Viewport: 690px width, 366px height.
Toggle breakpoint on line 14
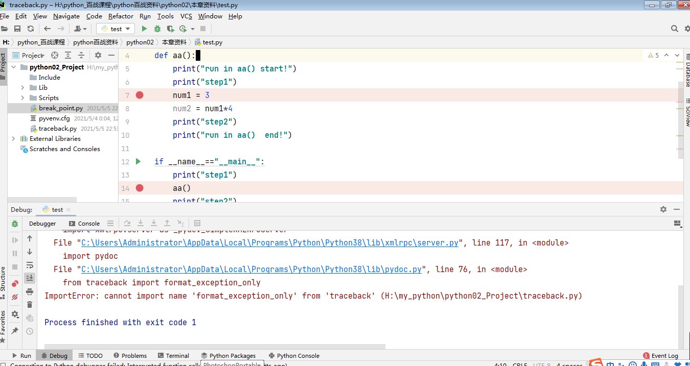(x=140, y=188)
